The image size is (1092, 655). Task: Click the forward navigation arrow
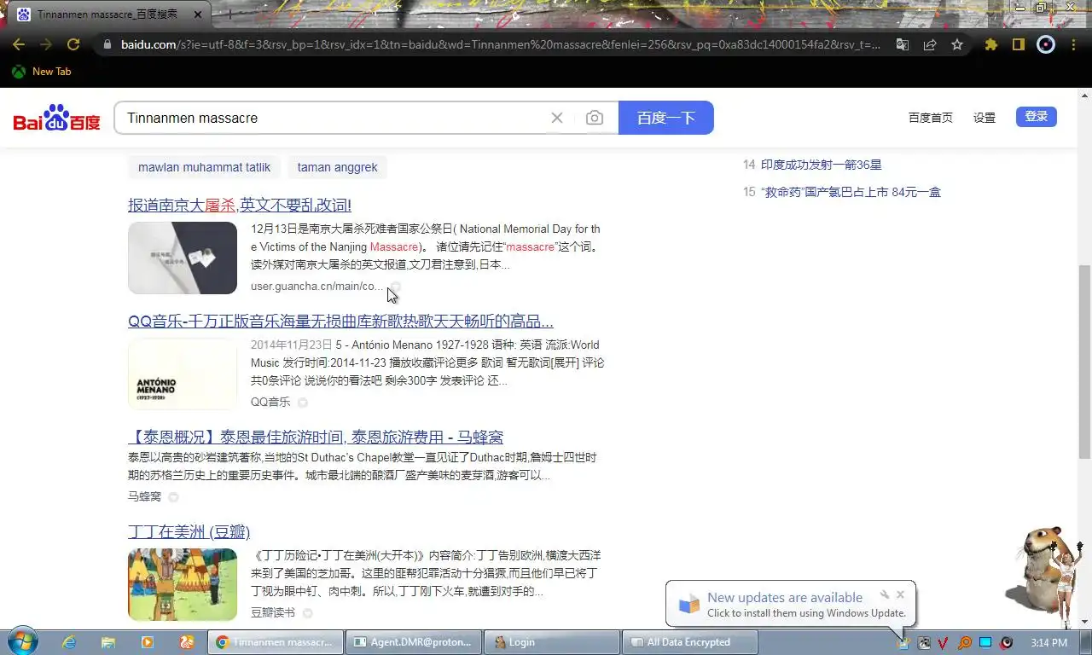(x=46, y=44)
